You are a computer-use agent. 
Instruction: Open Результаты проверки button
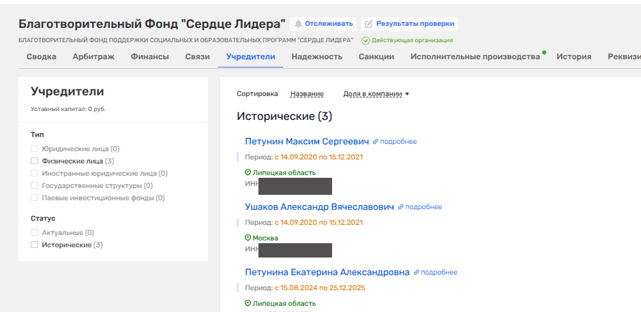409,24
